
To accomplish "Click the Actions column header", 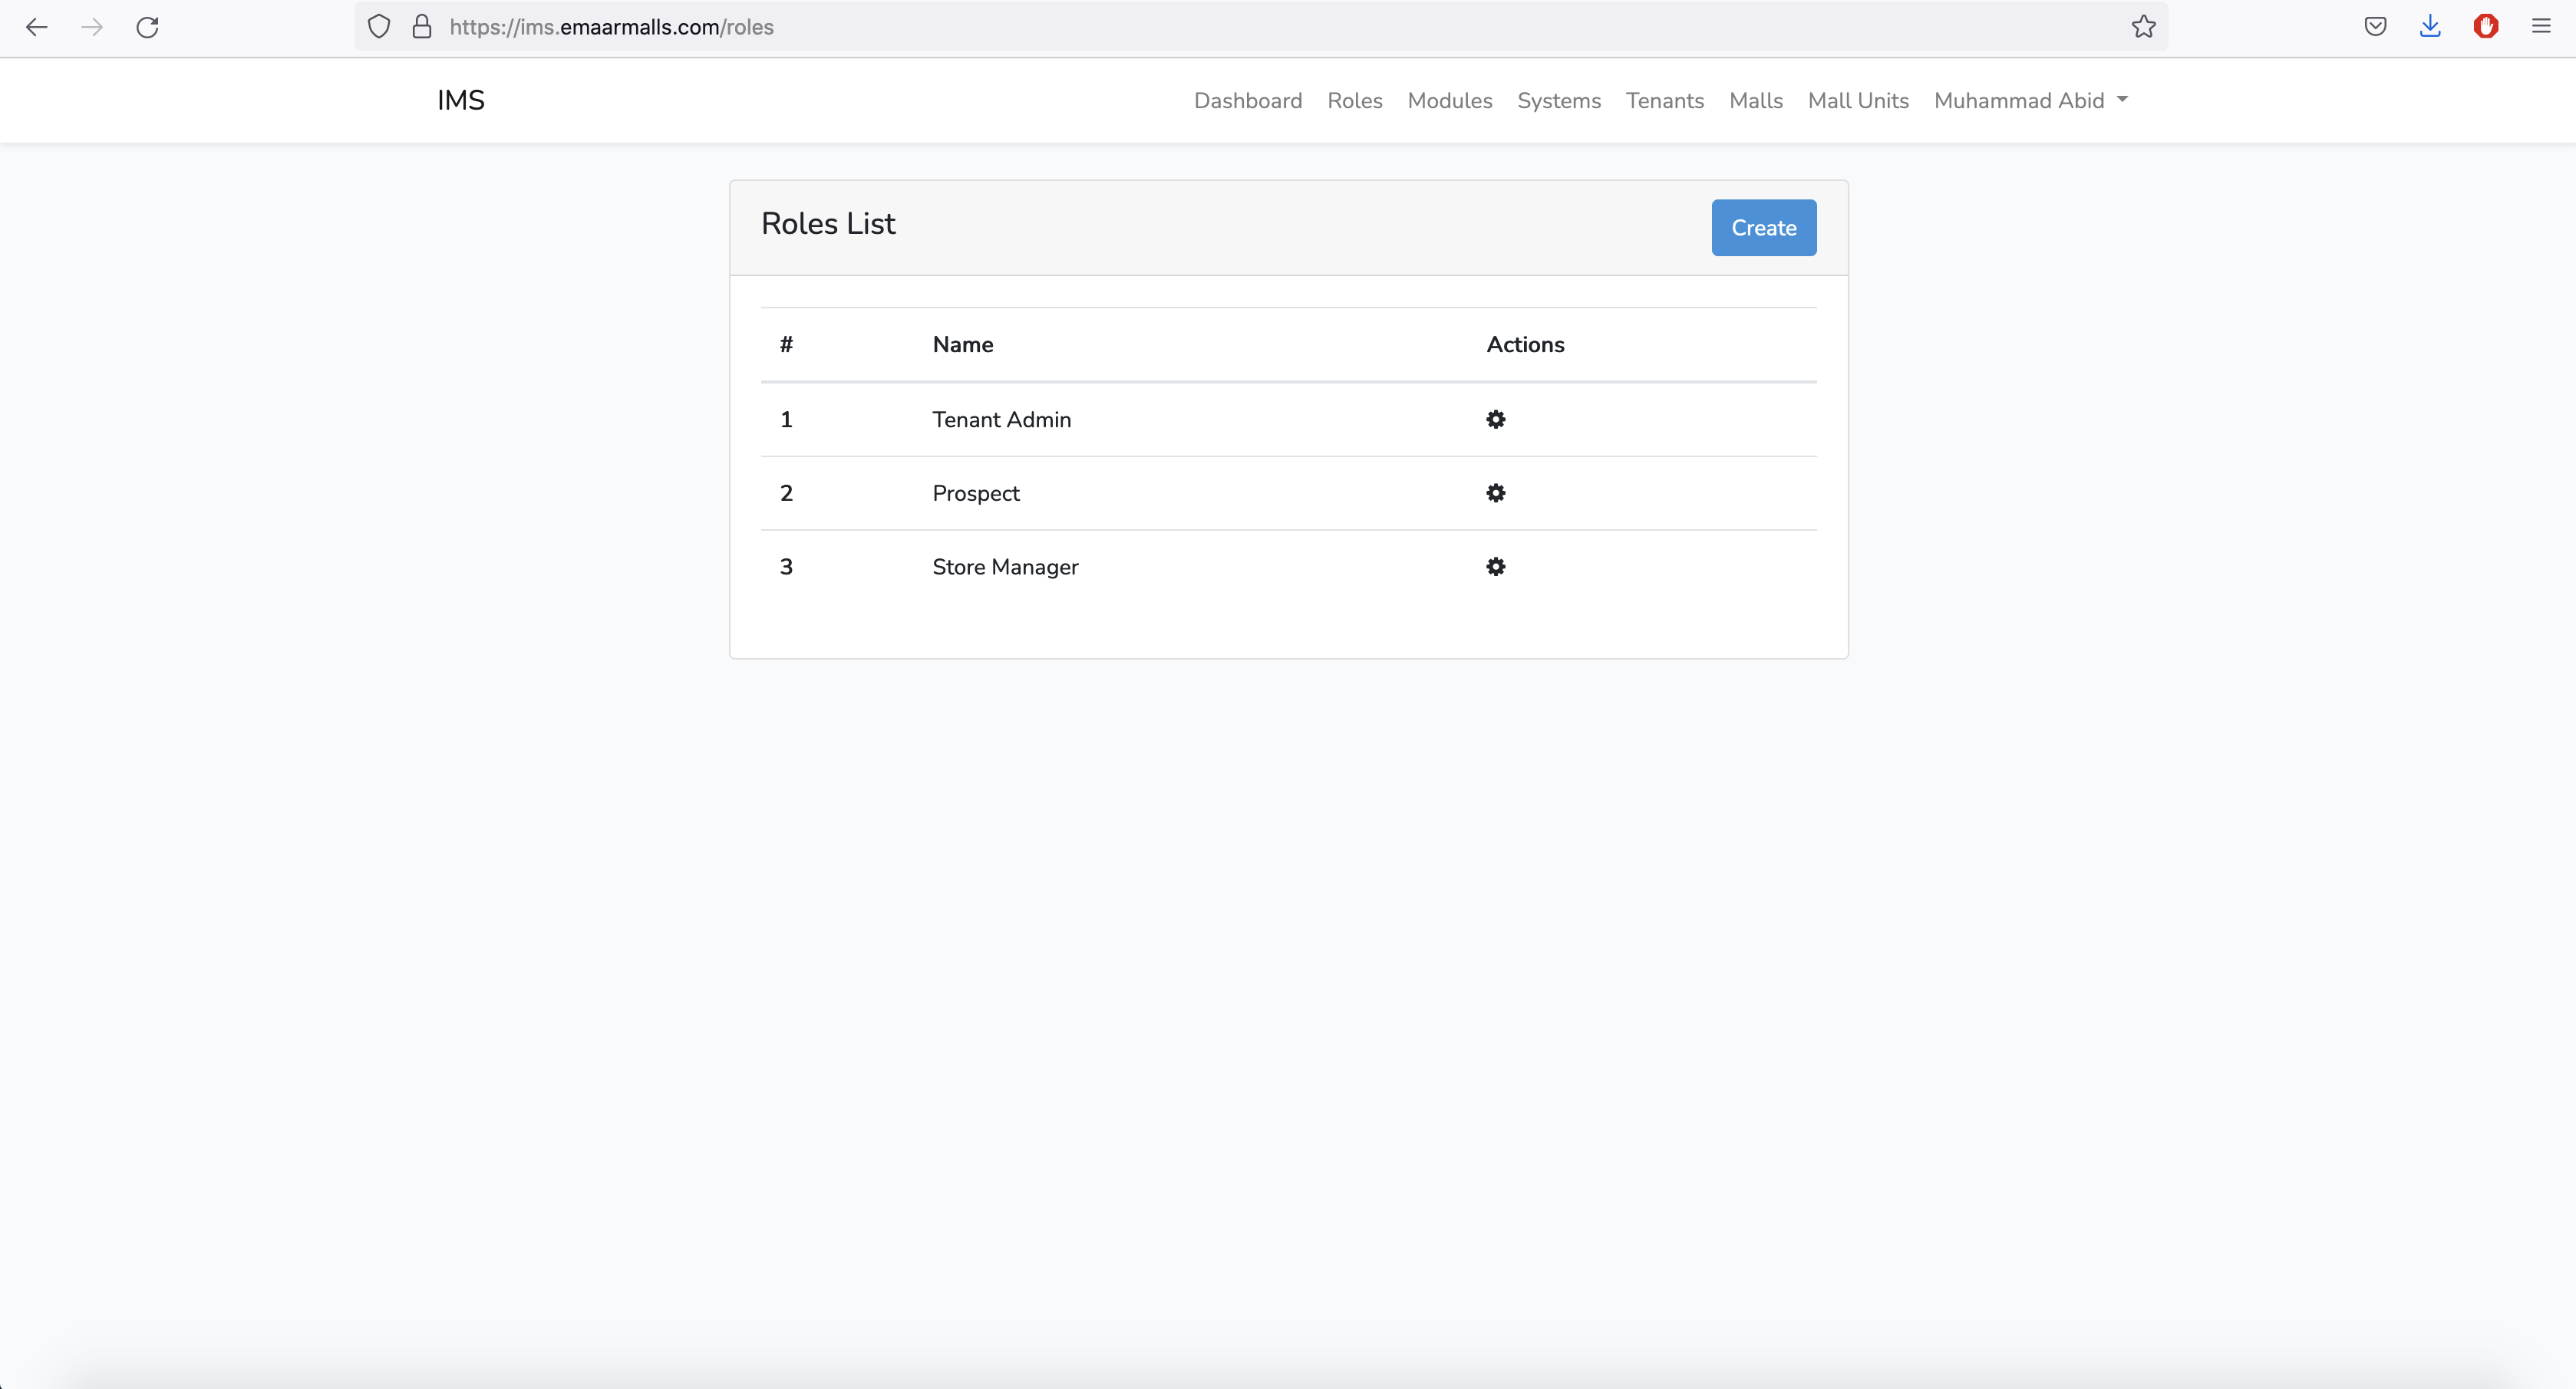I will [1525, 344].
